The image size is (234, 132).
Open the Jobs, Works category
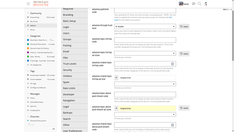pyautogui.click(x=41, y=57)
